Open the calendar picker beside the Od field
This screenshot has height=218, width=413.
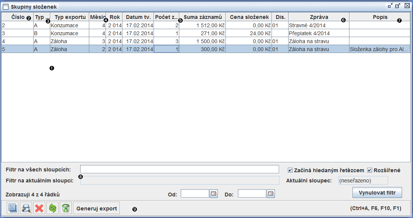point(214,194)
